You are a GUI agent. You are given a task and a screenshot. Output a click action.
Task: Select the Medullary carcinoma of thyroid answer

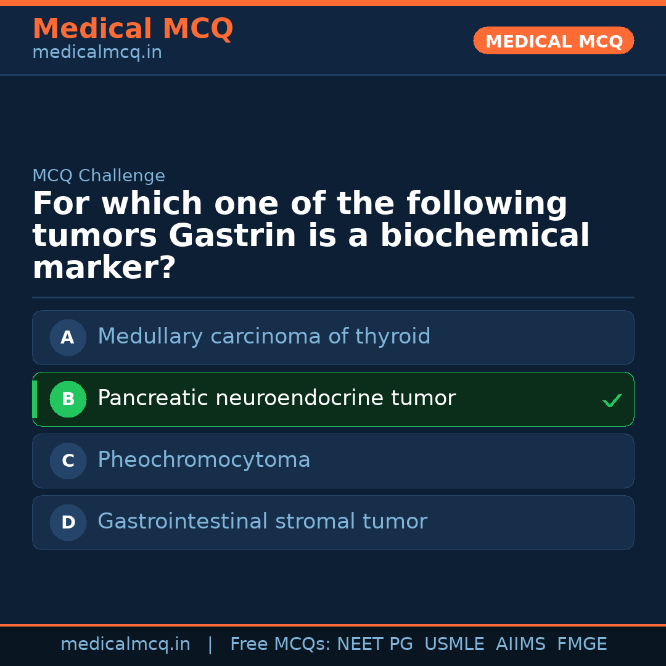click(264, 337)
